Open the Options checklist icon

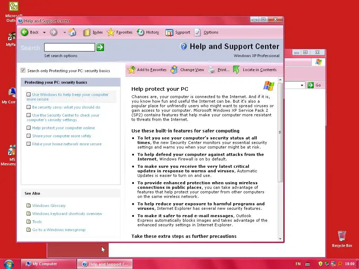197,32
